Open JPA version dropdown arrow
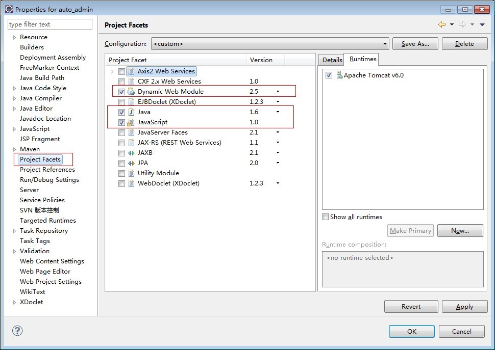The image size is (495, 350). (278, 163)
